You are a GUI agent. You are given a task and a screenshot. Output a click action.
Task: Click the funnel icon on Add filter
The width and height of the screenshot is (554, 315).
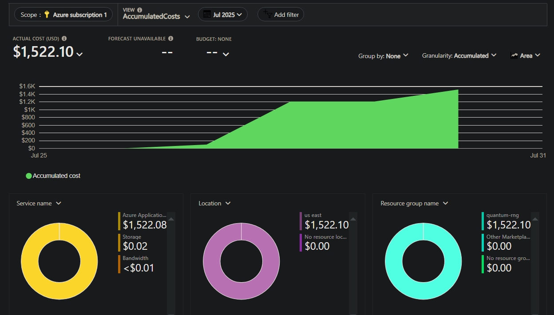(x=268, y=14)
